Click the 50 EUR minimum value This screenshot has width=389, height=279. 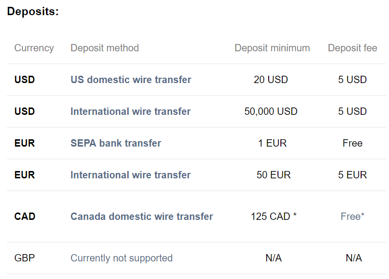pyautogui.click(x=274, y=175)
